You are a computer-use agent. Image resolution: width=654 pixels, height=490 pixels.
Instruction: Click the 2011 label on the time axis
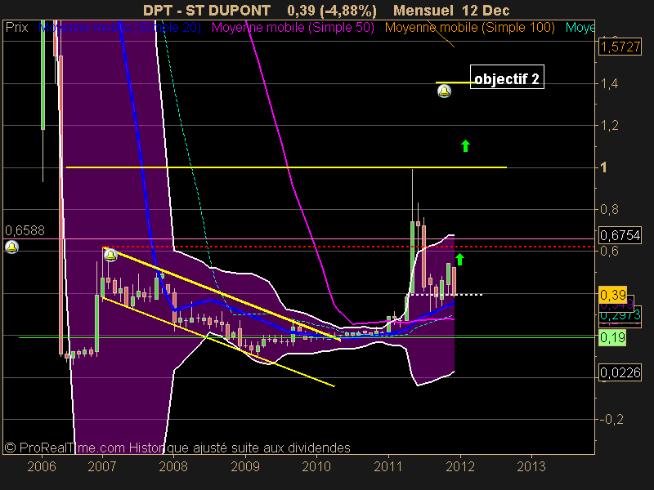point(388,466)
